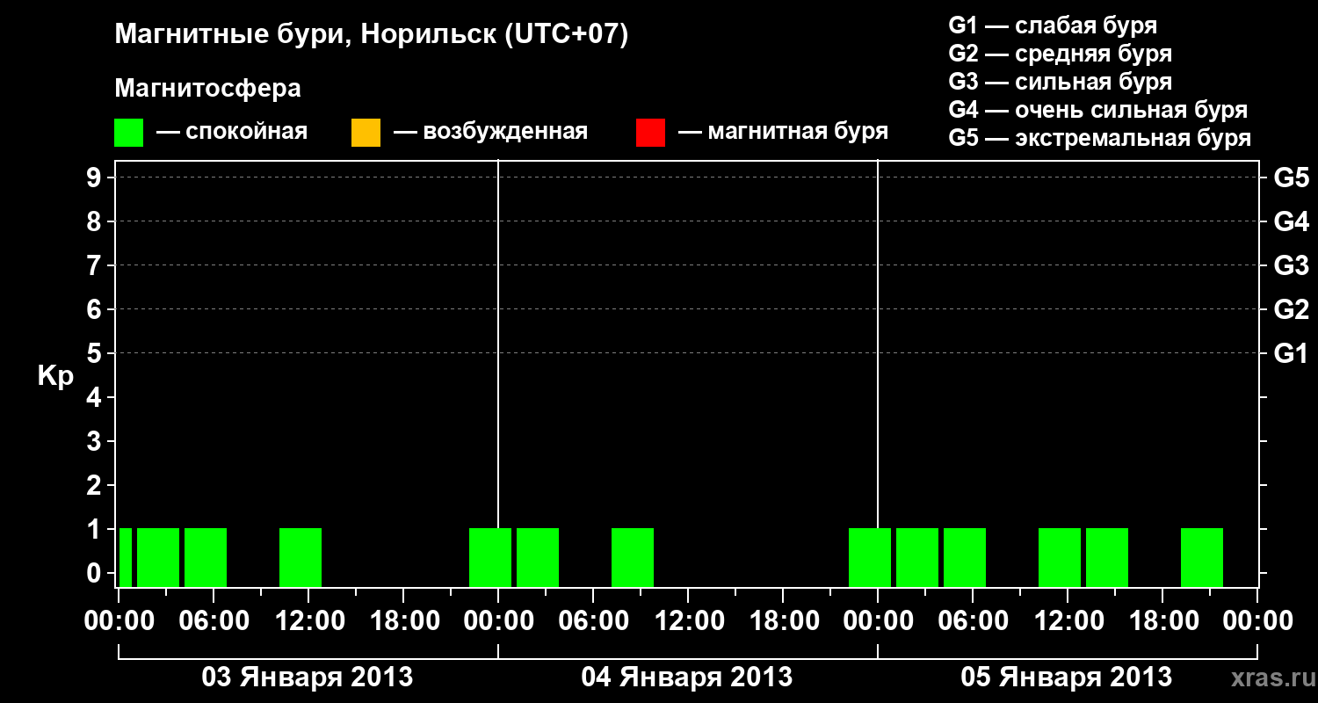Screen dimensions: 1318x703
Task: Click the '12:00' tick label above '04 Января 2013'
Action: [x=688, y=621]
